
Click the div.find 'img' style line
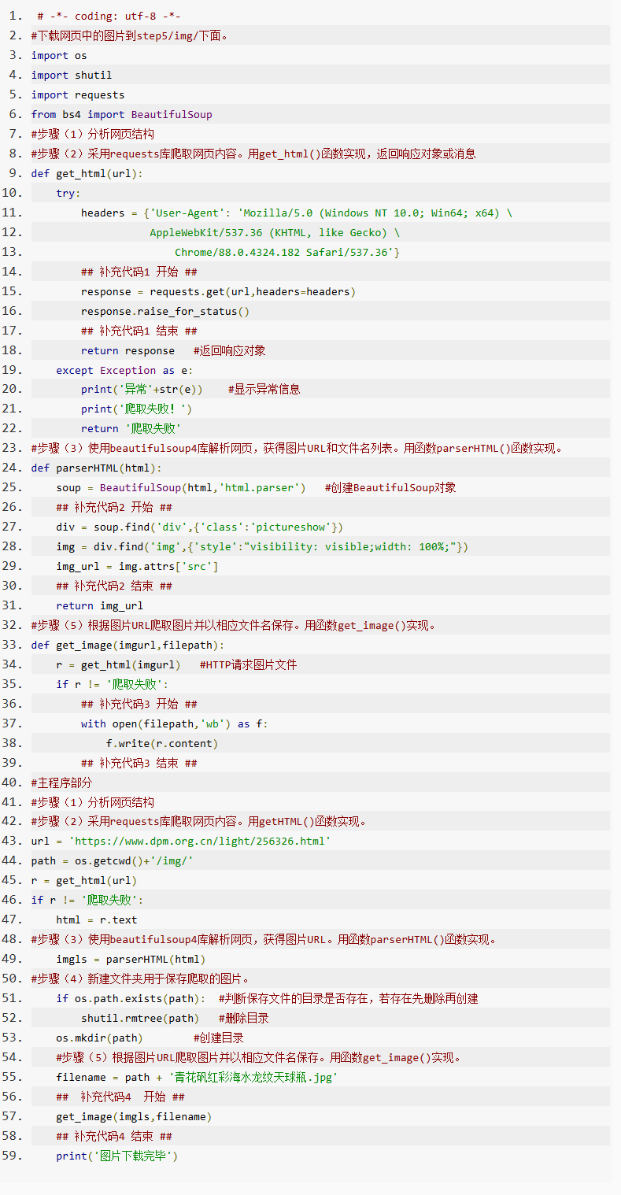262,546
